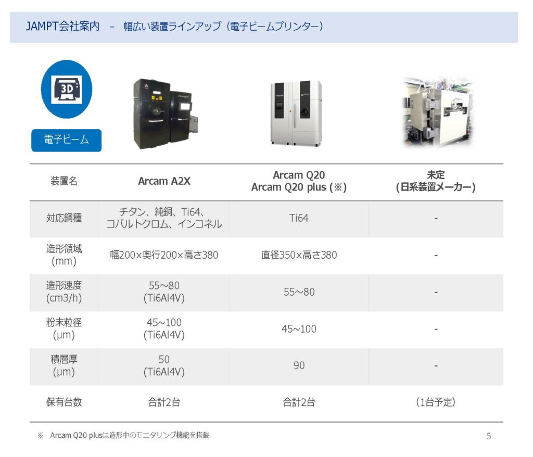The width and height of the screenshot is (533, 457).
Task: Select the Arcam A2X machine photo
Action: tap(166, 114)
